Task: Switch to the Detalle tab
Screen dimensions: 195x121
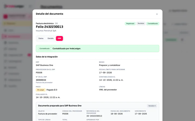Action: (50, 38)
